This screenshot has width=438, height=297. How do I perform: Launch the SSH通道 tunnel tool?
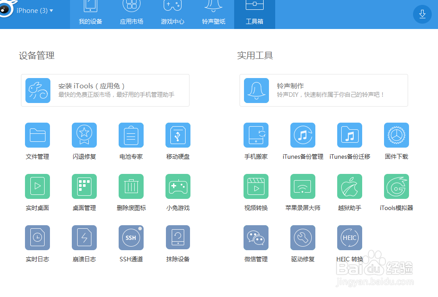[x=131, y=238]
